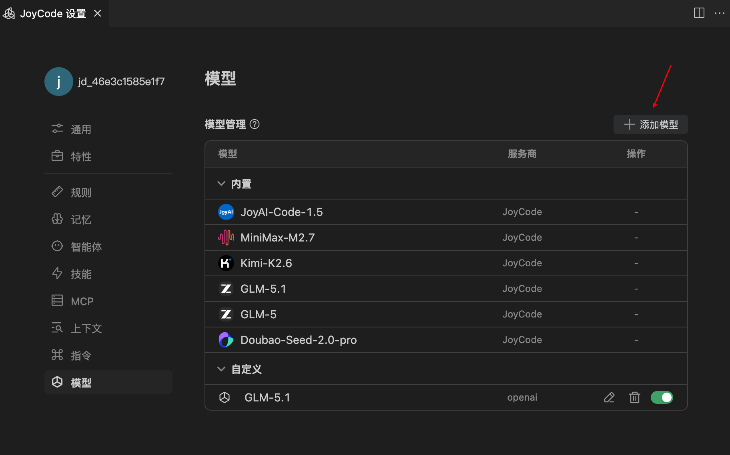The image size is (730, 455).
Task: Click JoyCode provider in the Doubao-Seed-2.0-pro row
Action: (522, 340)
